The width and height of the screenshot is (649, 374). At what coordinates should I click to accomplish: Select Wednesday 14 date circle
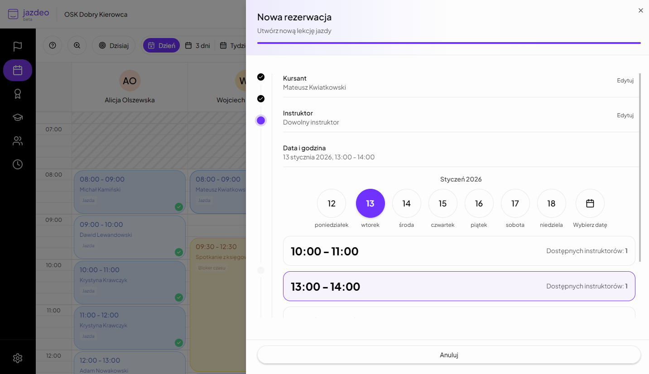point(406,203)
